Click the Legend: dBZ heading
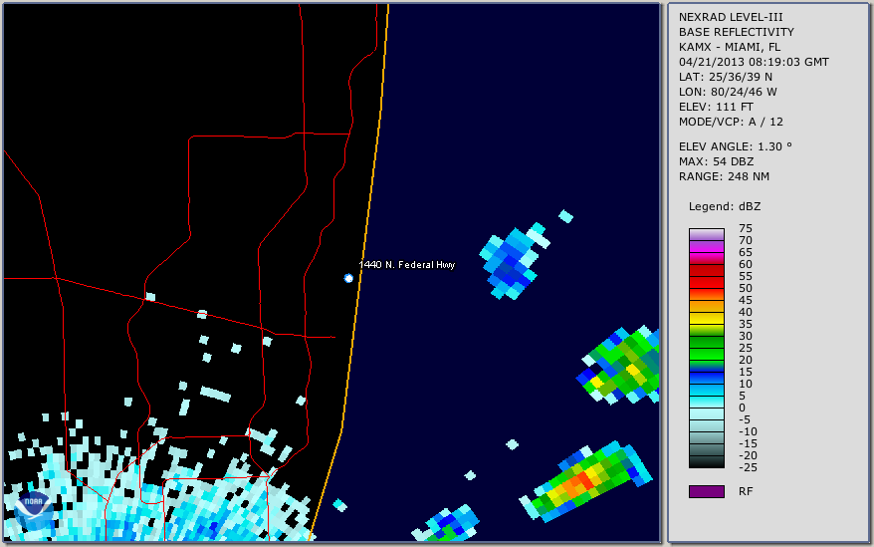This screenshot has height=547, width=874. tap(725, 206)
